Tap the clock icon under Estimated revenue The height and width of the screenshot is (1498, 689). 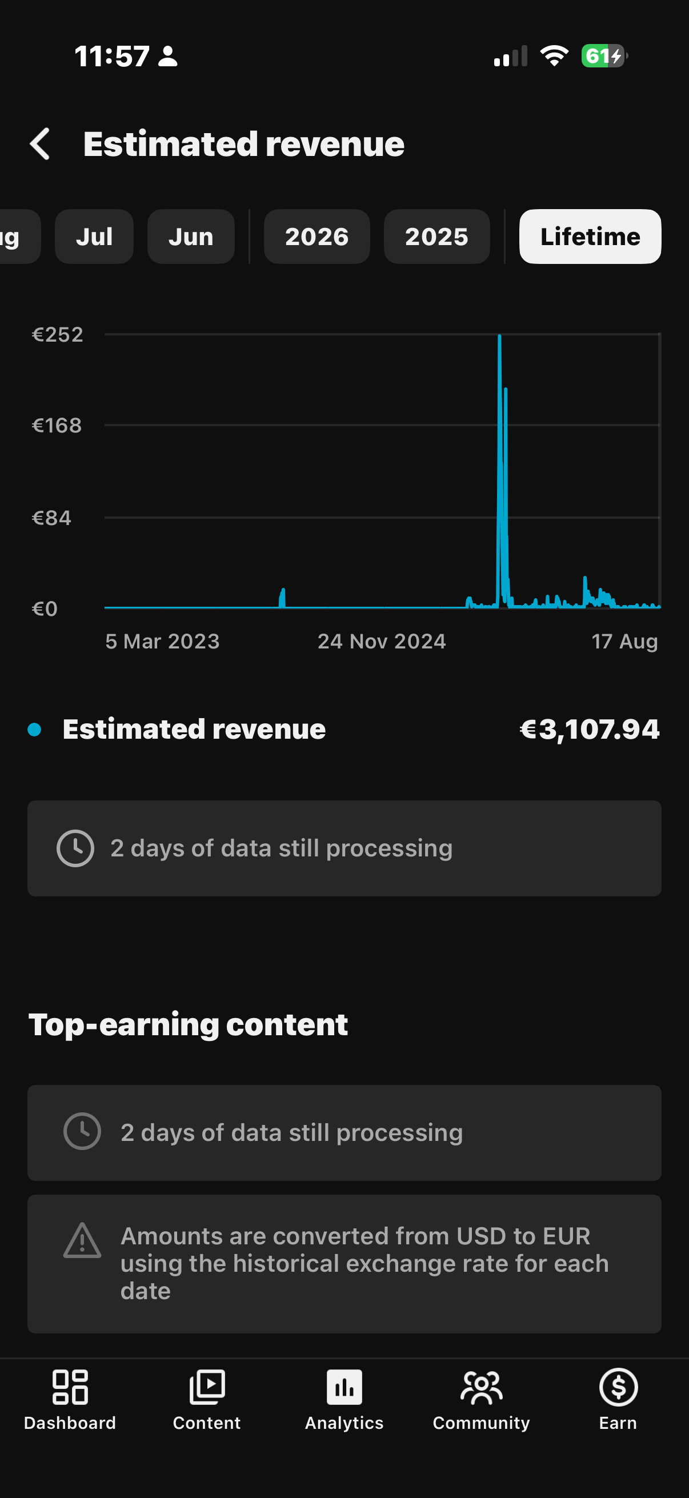75,848
